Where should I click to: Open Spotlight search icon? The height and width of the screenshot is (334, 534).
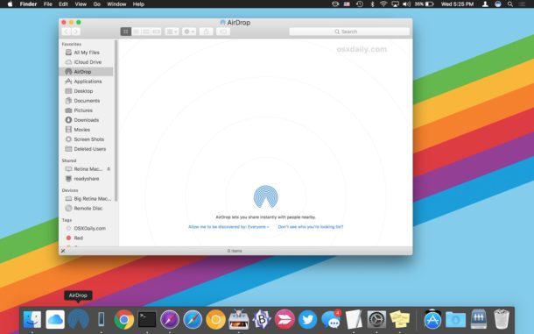click(x=510, y=4)
